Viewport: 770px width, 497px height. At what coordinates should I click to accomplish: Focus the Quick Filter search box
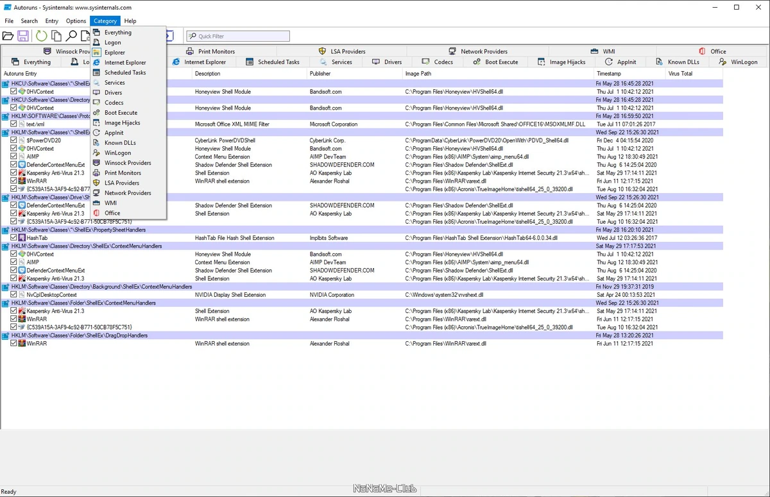point(237,37)
